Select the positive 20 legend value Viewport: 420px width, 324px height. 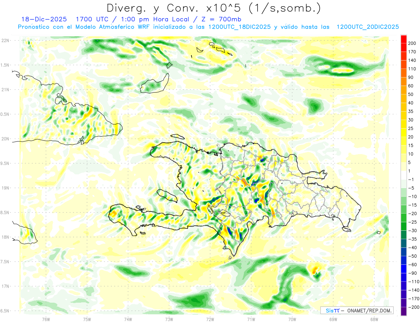point(411,137)
